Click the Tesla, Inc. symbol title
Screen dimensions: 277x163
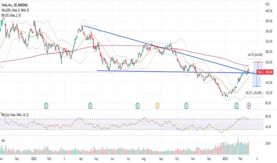[x=15, y=5]
